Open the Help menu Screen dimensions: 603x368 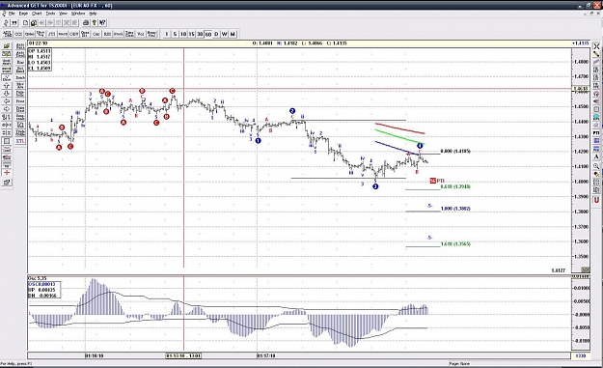tap(93, 14)
